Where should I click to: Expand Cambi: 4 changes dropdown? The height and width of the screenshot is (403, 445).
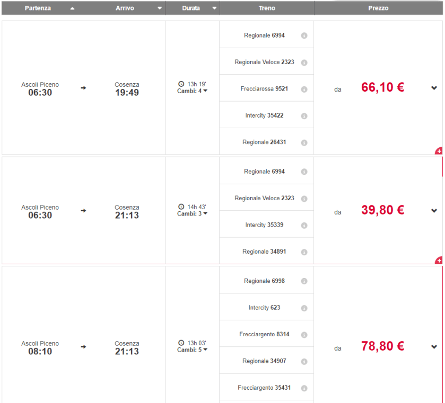pos(193,91)
